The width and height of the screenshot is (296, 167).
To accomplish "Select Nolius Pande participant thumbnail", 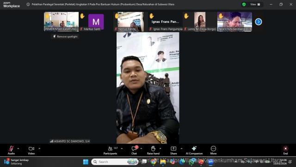I will coord(130,22).
